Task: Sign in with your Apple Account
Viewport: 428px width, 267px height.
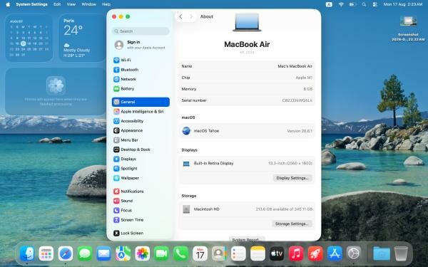Action: (x=141, y=45)
